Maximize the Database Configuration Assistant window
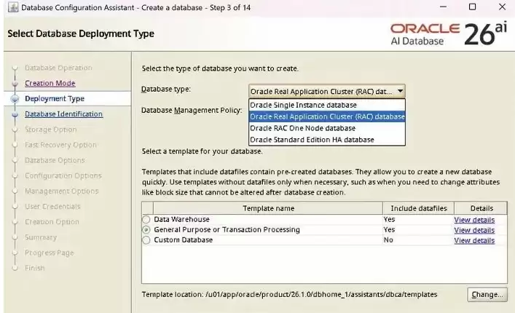Viewport: 515px width, 313px height. (472, 7)
